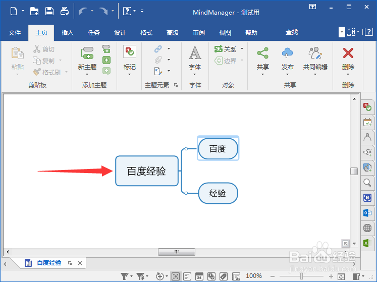Click the Print icon in quick access toolbar
Image resolution: width=377 pixels, height=282 pixels.
[65, 11]
